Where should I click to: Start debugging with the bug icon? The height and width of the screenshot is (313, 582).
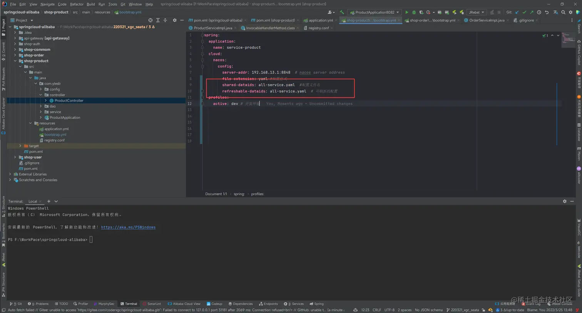[414, 12]
